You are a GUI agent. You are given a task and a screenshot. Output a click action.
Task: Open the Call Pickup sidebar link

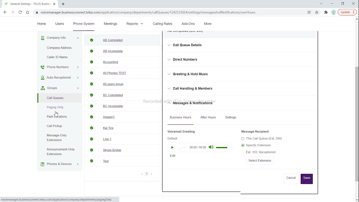(54, 126)
